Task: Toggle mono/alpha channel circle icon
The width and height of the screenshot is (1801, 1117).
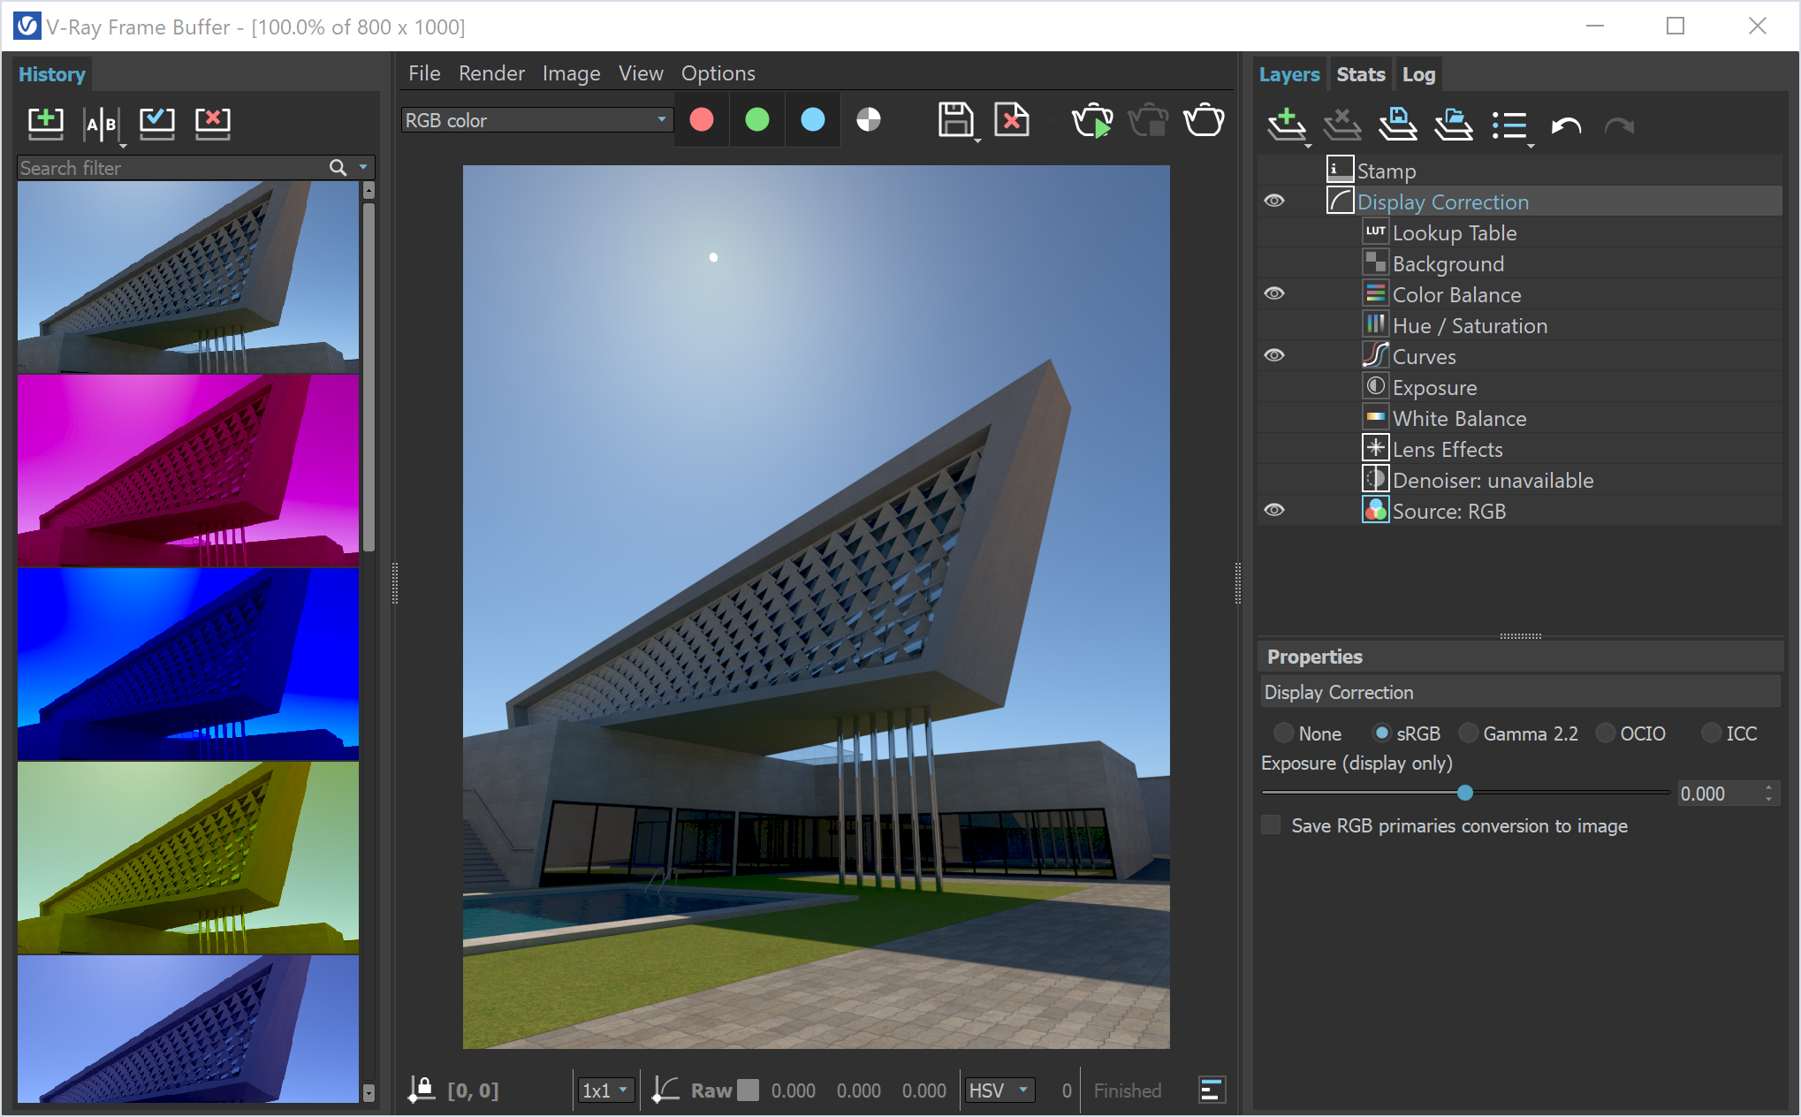Action: point(869,120)
